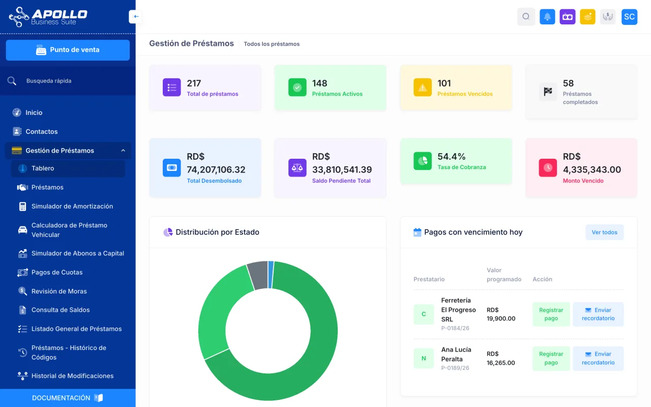This screenshot has height=407, width=651.
Task: Click the yellow warning icon on Préstamos Vencidos
Action: (x=423, y=88)
